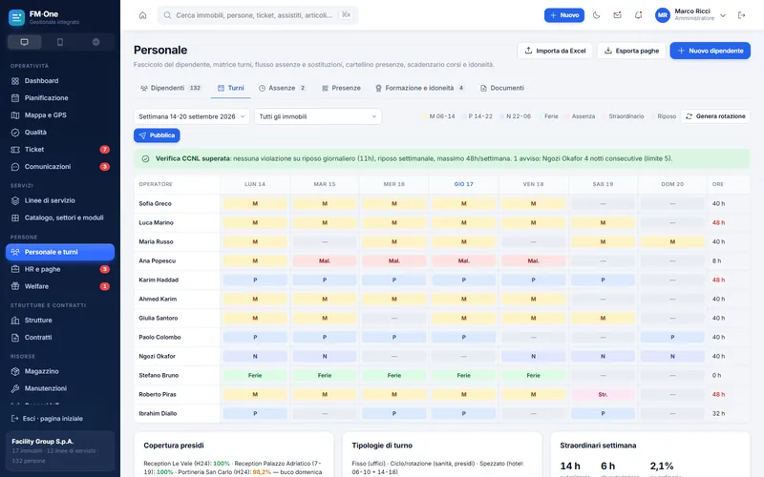Click the M 06-14 legend swatch
Screen dimensions: 764x477
tap(425, 116)
